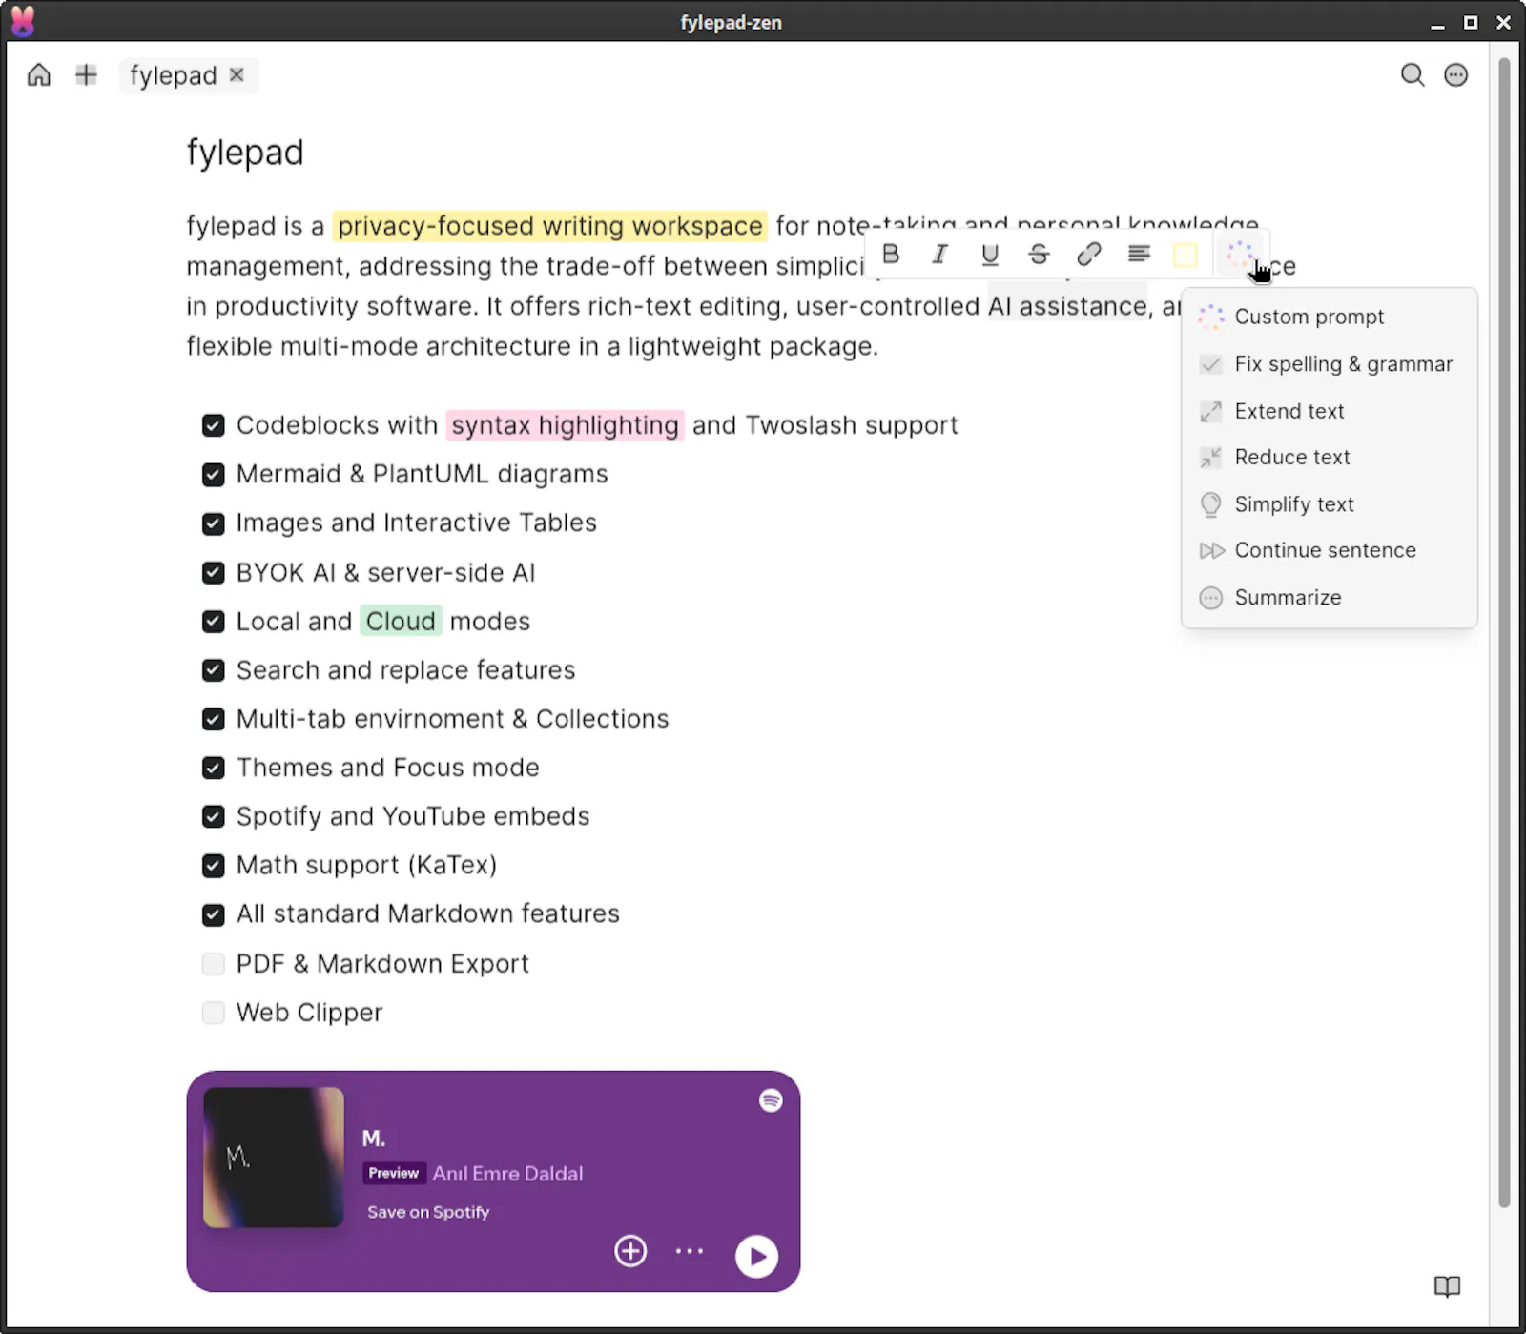This screenshot has width=1526, height=1334.
Task: Open the book reading mode icon
Action: click(x=1447, y=1286)
